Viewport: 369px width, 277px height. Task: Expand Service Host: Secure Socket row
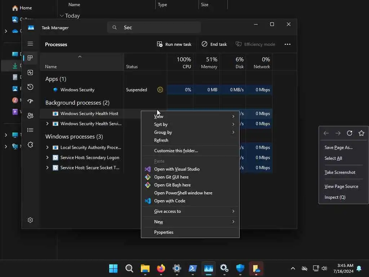pos(47,168)
